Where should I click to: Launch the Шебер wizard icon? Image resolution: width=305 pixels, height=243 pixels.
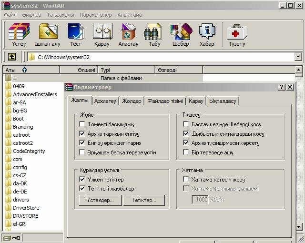click(x=181, y=35)
